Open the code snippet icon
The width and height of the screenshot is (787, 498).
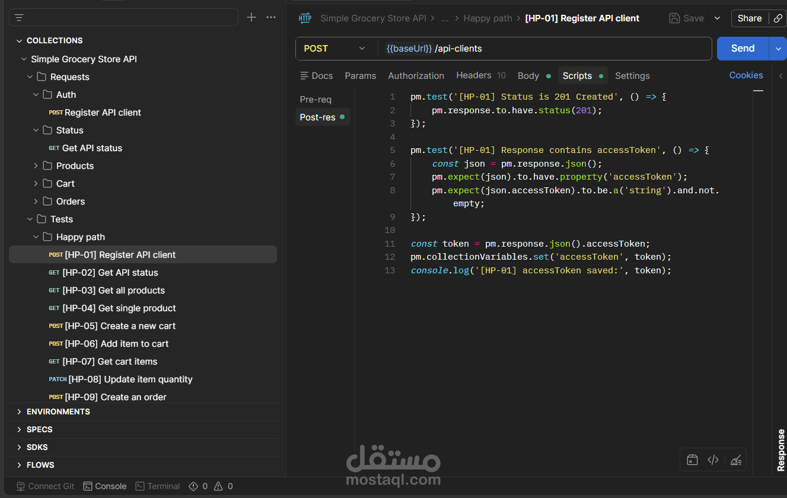point(713,460)
